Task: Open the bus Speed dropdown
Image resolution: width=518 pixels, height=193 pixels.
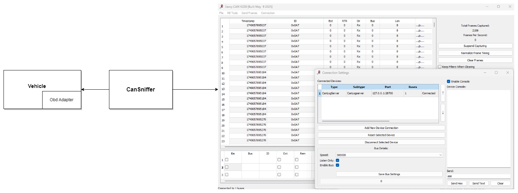Action: click(x=389, y=155)
